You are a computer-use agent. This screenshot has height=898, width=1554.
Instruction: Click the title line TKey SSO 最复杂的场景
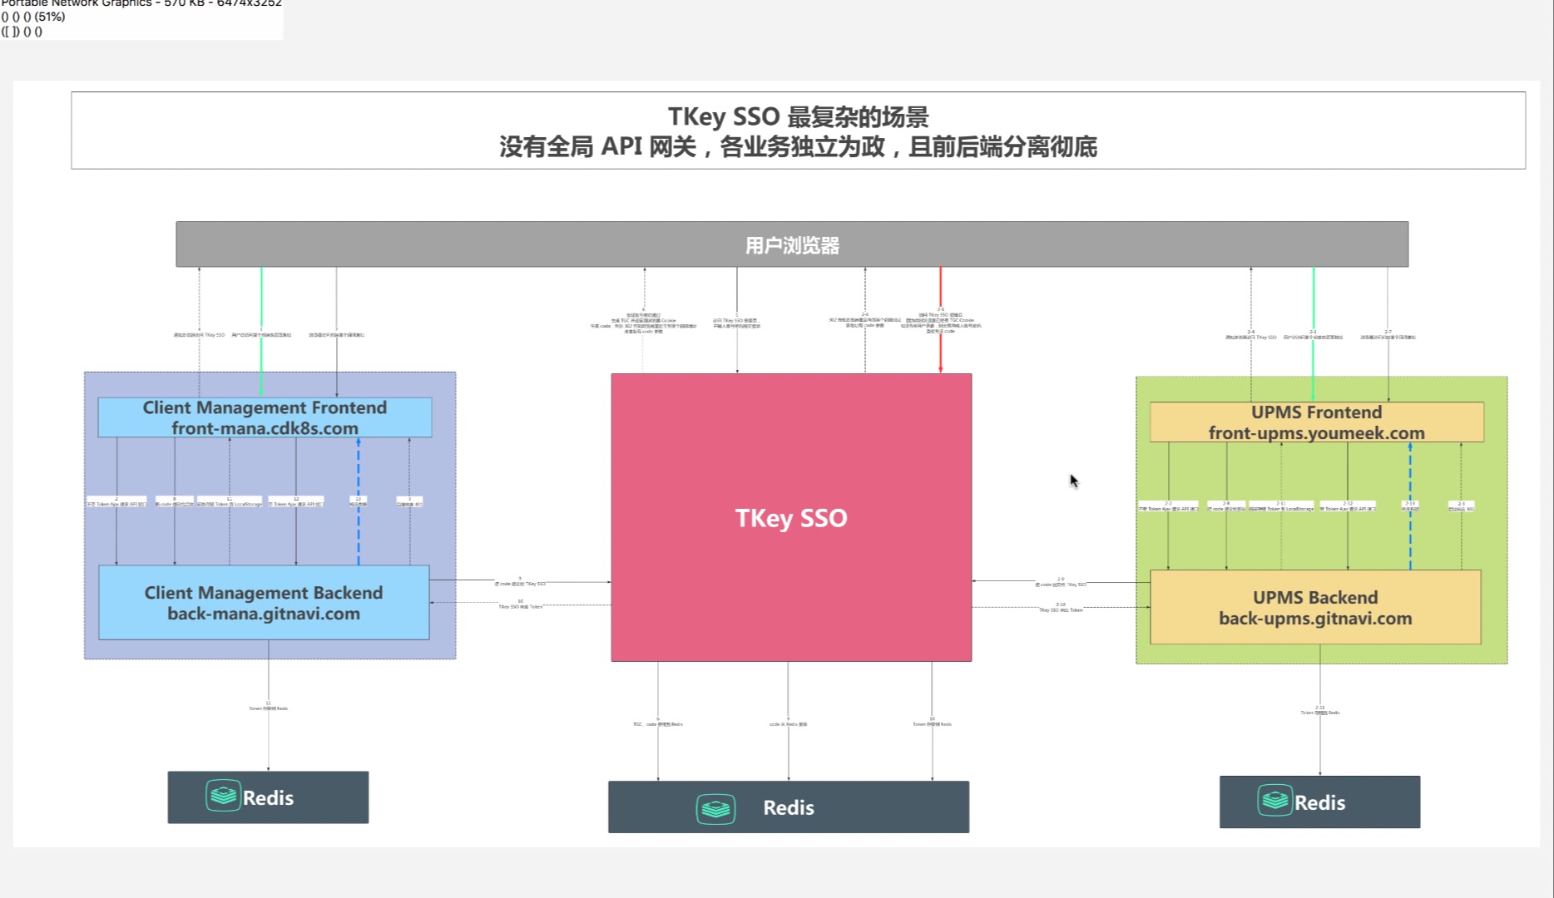(x=798, y=116)
